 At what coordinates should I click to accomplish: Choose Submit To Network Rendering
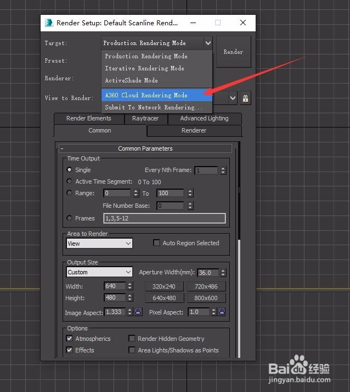[x=157, y=108]
